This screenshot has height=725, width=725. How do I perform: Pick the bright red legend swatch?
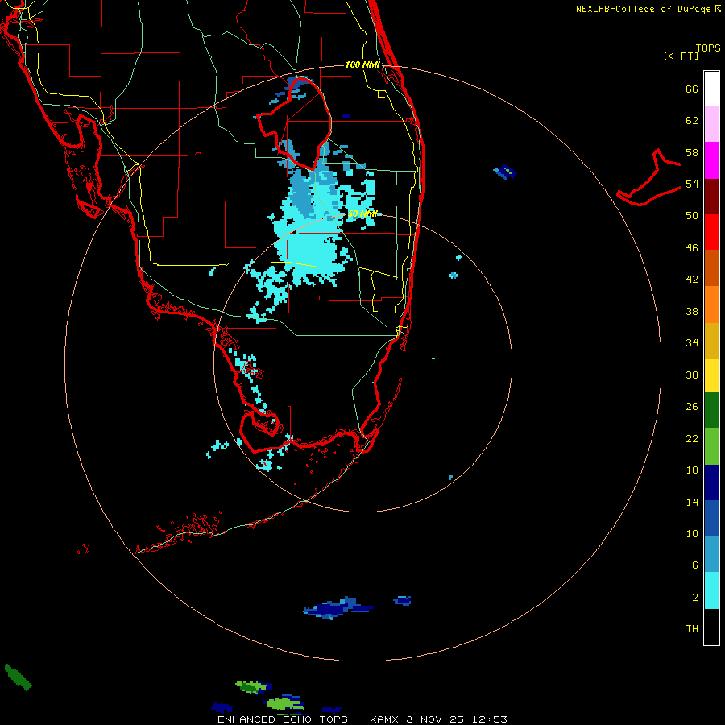click(x=711, y=232)
